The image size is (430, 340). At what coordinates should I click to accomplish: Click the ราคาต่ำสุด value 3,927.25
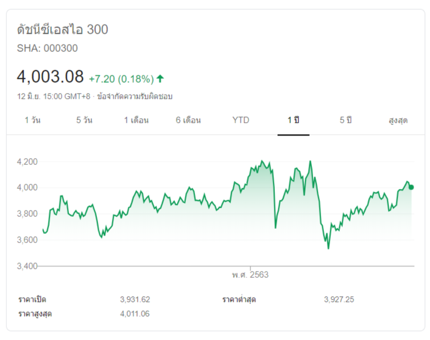click(339, 299)
